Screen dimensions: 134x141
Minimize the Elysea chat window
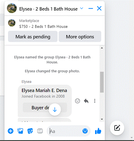point(91,9)
